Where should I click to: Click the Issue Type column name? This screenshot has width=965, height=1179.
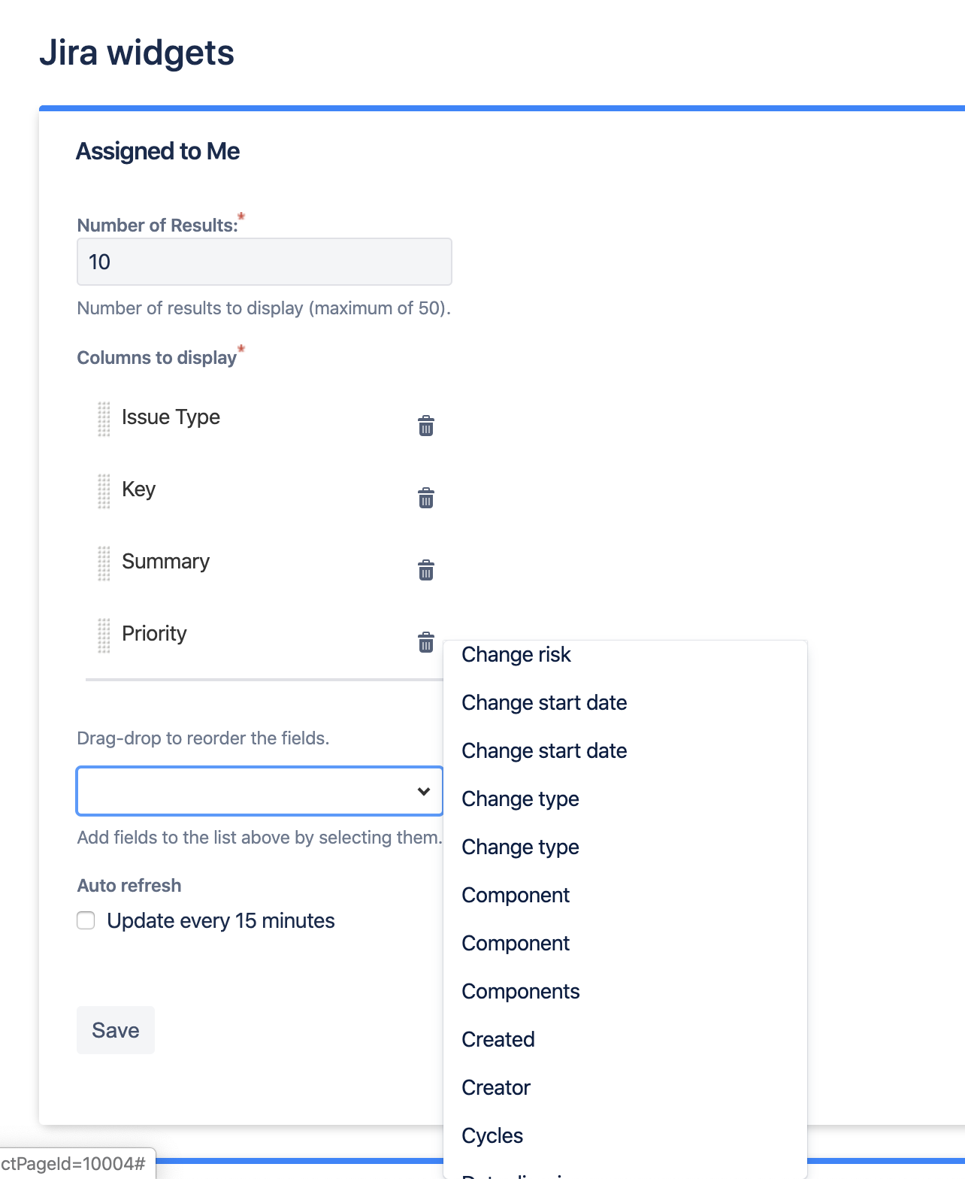171,417
